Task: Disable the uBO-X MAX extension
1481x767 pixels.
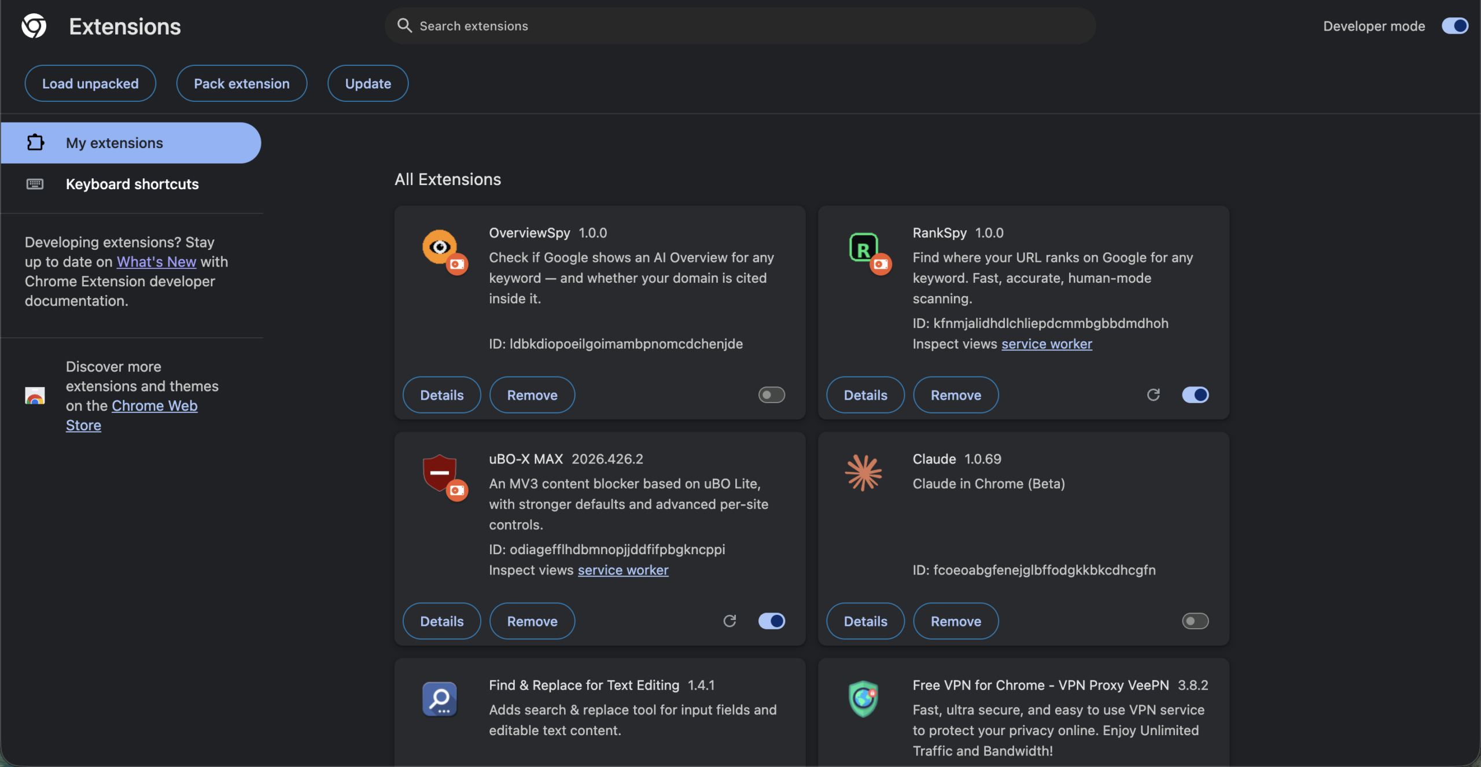Action: click(x=772, y=621)
